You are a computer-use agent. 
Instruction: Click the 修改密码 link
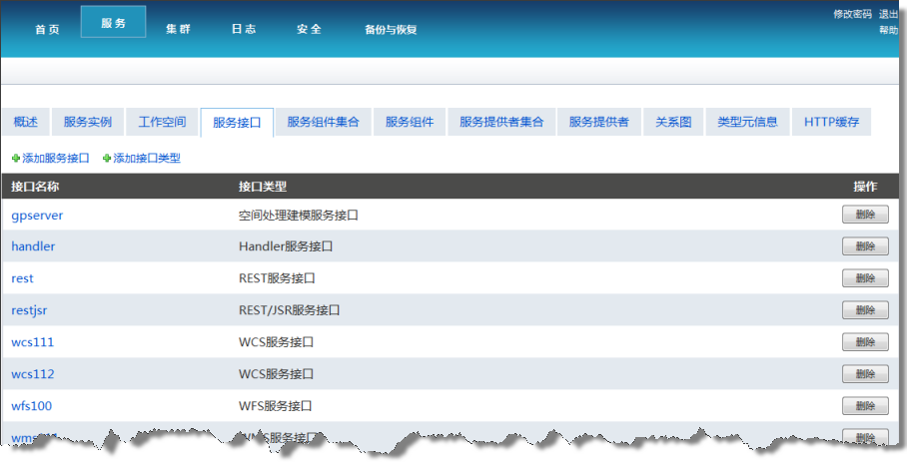click(852, 14)
